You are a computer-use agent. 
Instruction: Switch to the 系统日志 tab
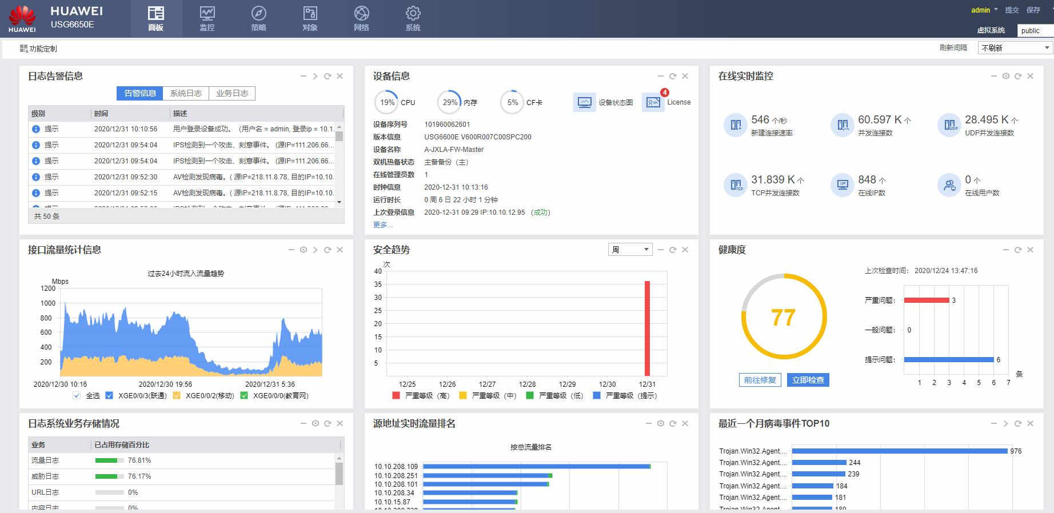tap(186, 93)
